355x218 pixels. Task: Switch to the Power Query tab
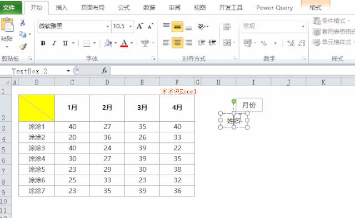[274, 8]
